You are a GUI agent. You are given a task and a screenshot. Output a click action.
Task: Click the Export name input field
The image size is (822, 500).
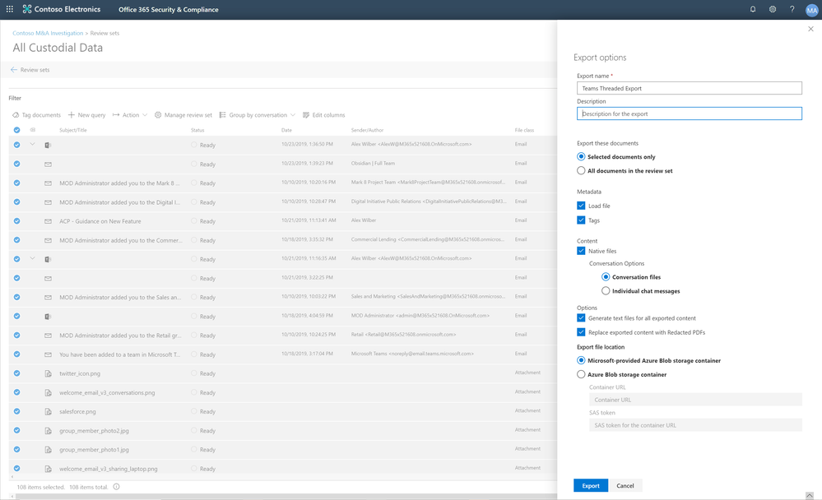coord(690,88)
